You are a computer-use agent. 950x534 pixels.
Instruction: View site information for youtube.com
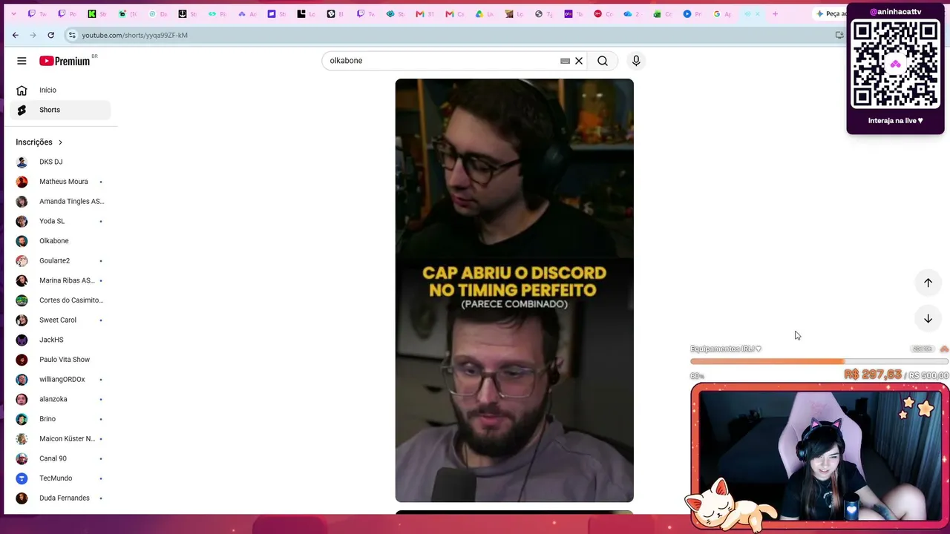pos(71,35)
